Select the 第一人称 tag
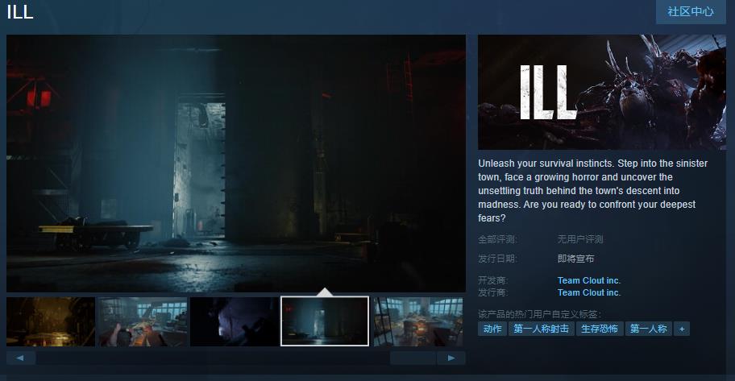Image resolution: width=735 pixels, height=381 pixels. coord(648,329)
